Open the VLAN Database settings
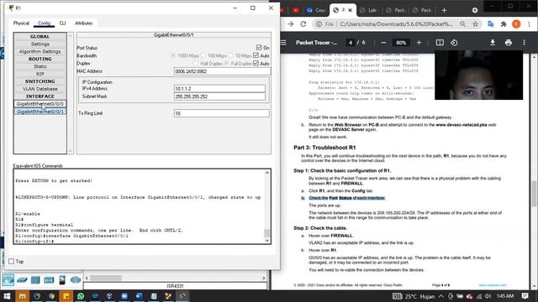538x302 pixels. pyautogui.click(x=40, y=89)
